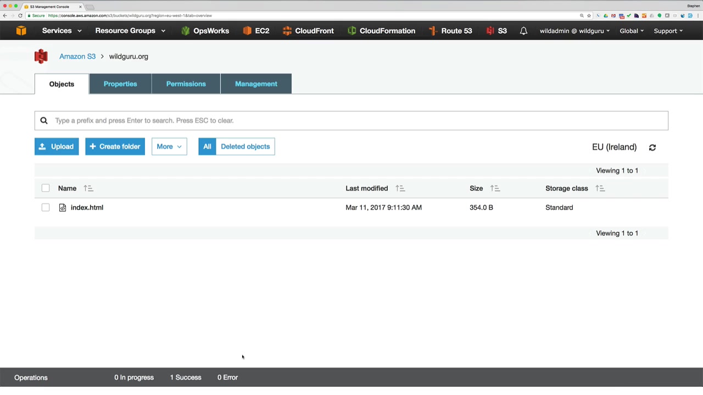
Task: Show All objects toggle
Action: pos(207,146)
